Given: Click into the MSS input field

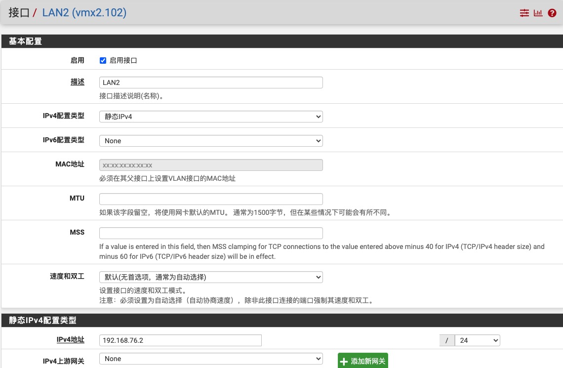Looking at the screenshot, I should 211,233.
